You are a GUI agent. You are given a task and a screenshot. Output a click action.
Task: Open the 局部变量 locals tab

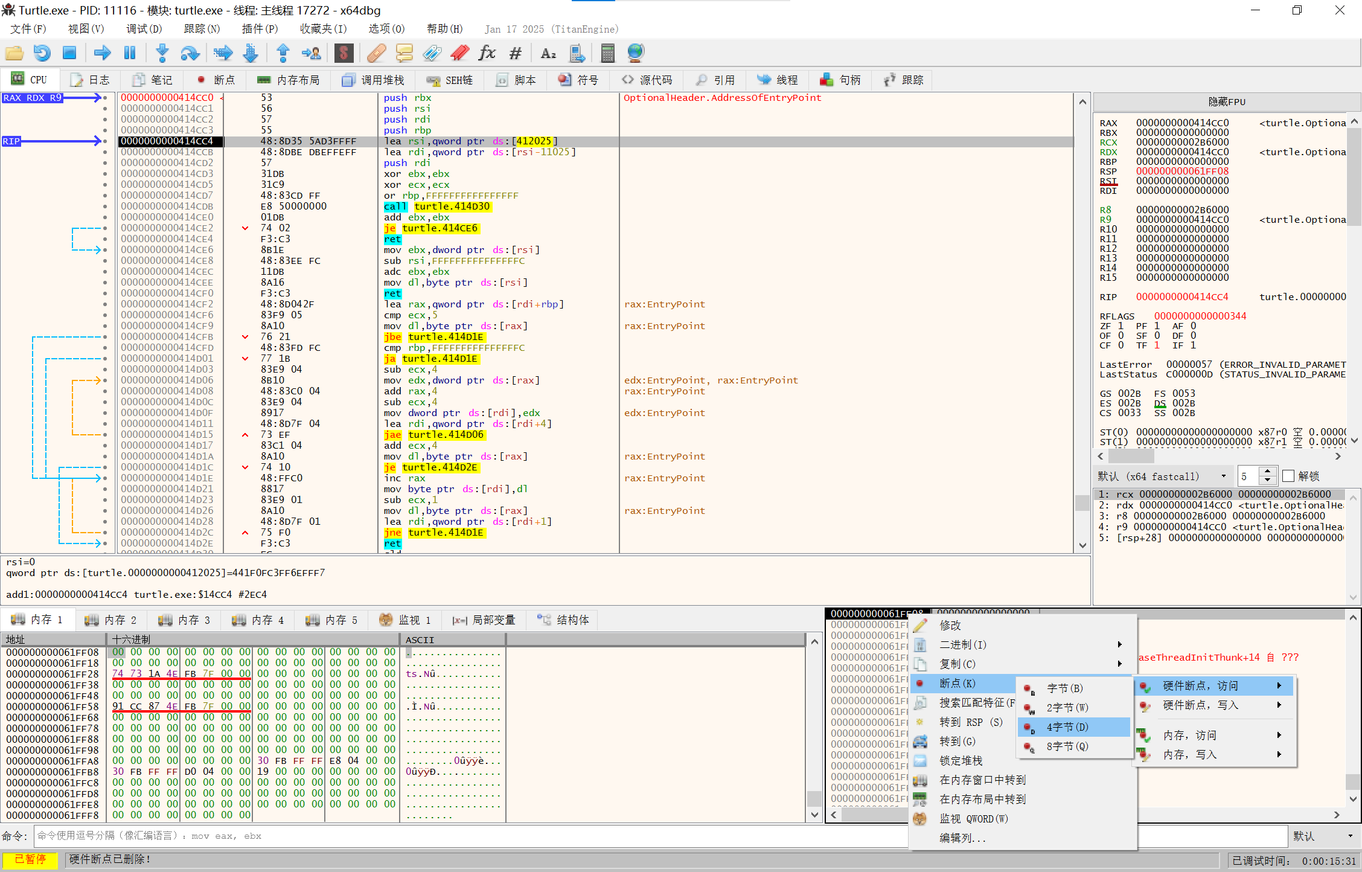coord(484,620)
